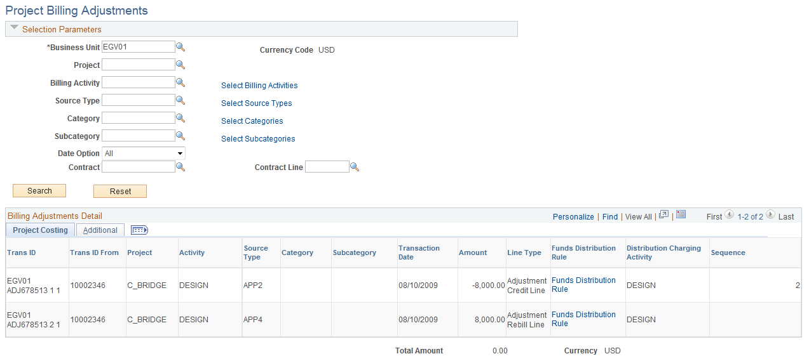Sort by Trans ID From column header
The image size is (809, 361).
click(94, 253)
